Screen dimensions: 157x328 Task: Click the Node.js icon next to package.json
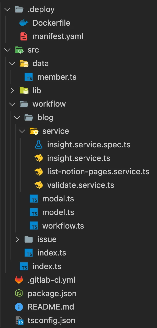pos(19,293)
